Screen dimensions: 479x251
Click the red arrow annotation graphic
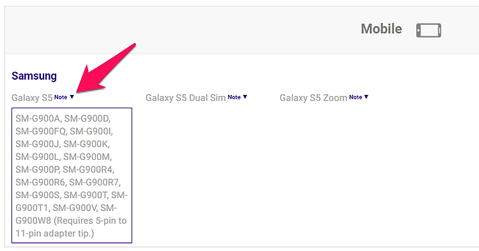pos(105,68)
